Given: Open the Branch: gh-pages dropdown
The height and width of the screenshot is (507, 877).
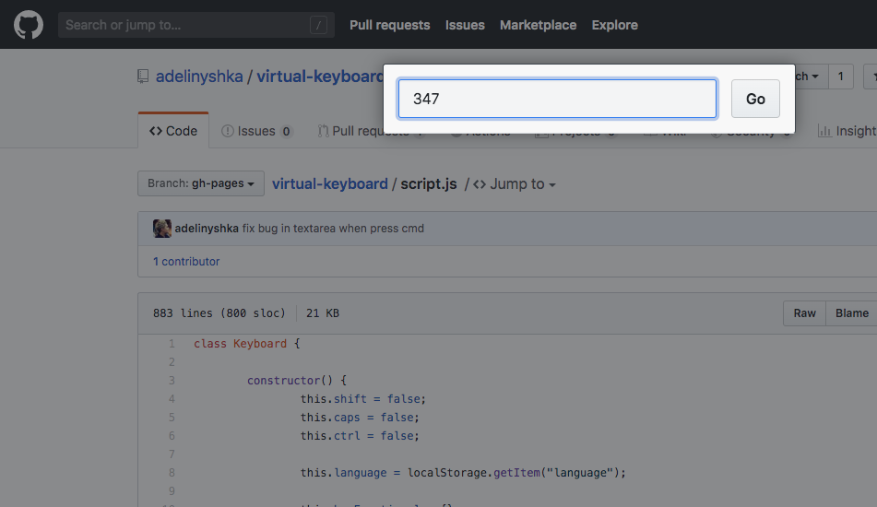Looking at the screenshot, I should tap(201, 183).
